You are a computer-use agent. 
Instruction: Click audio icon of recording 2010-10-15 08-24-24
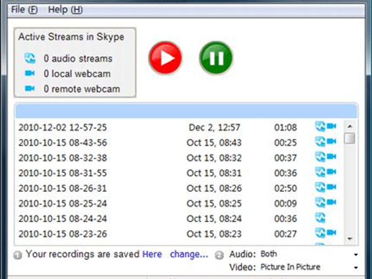[x=320, y=218]
